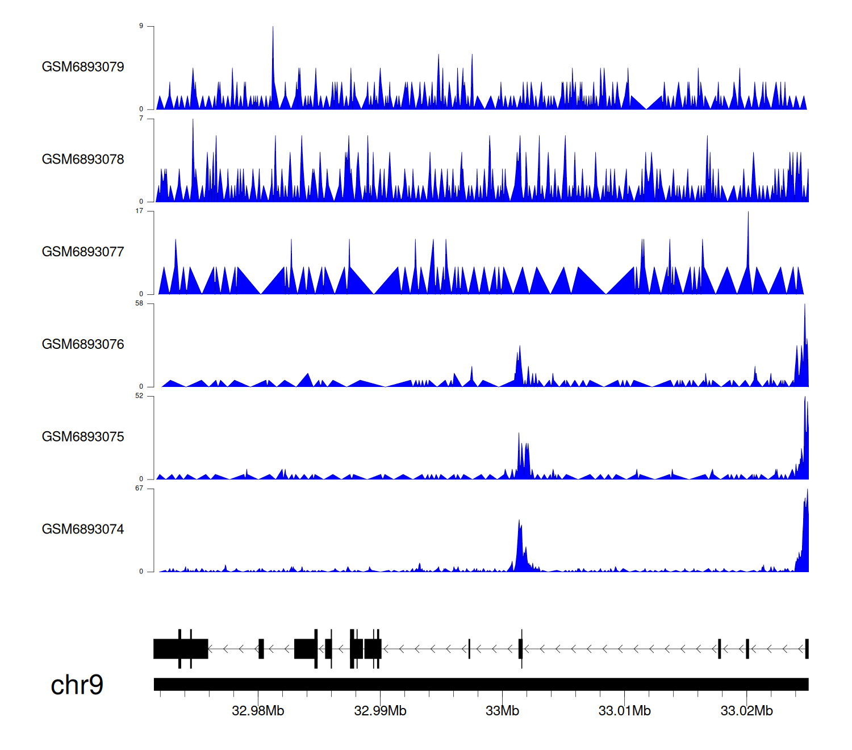The width and height of the screenshot is (852, 750).
Task: Click the y-axis maximum value 58
Action: click(x=139, y=303)
